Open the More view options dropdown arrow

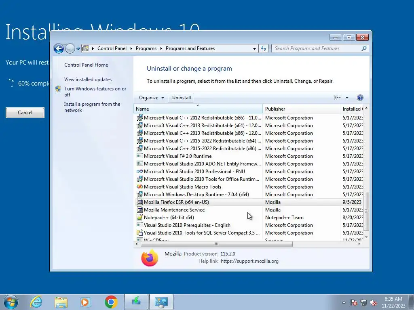click(x=347, y=98)
